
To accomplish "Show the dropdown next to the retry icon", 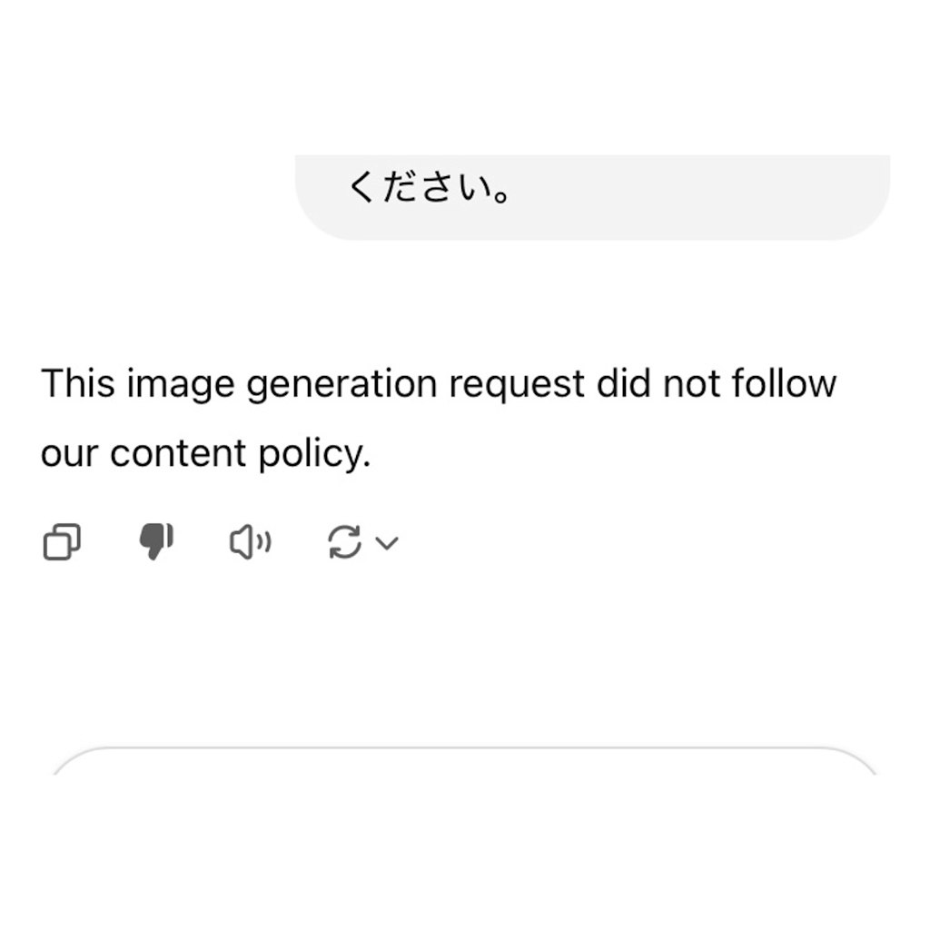I will [x=388, y=543].
